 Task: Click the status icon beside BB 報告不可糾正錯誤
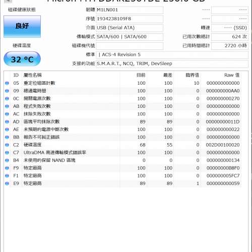pyautogui.click(x=7, y=137)
